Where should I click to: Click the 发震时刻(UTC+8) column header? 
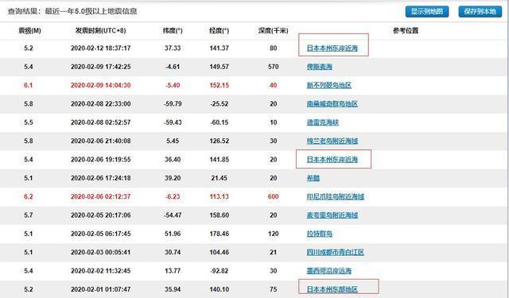101,31
